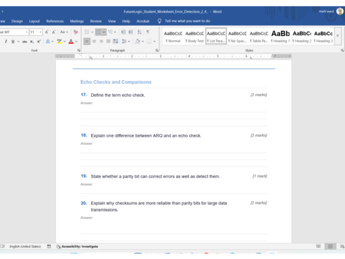Expand highlight color dropdown arrow
Image resolution: width=345 pixels, height=259 pixels.
pos(65,41)
